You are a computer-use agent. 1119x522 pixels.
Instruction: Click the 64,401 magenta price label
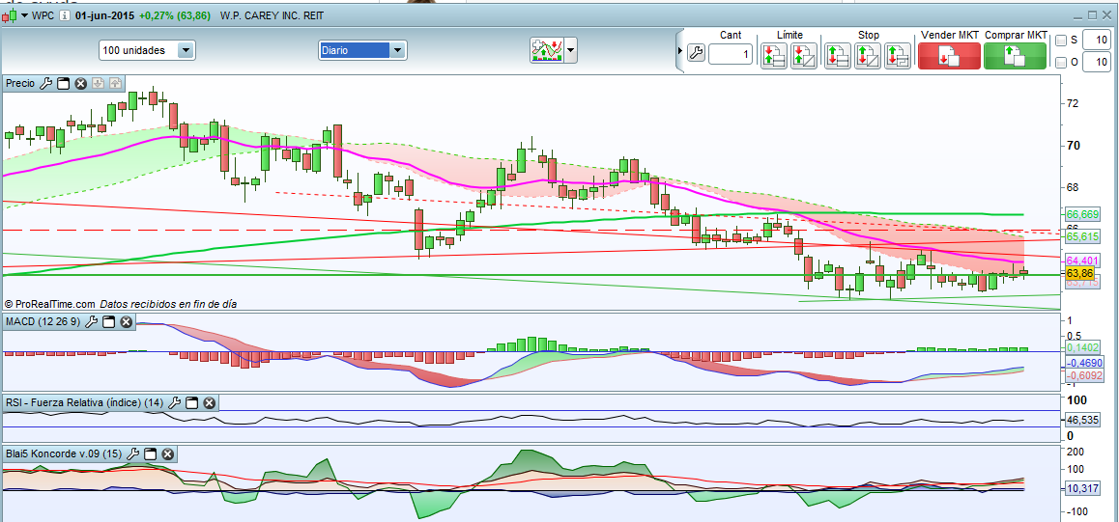1082,260
